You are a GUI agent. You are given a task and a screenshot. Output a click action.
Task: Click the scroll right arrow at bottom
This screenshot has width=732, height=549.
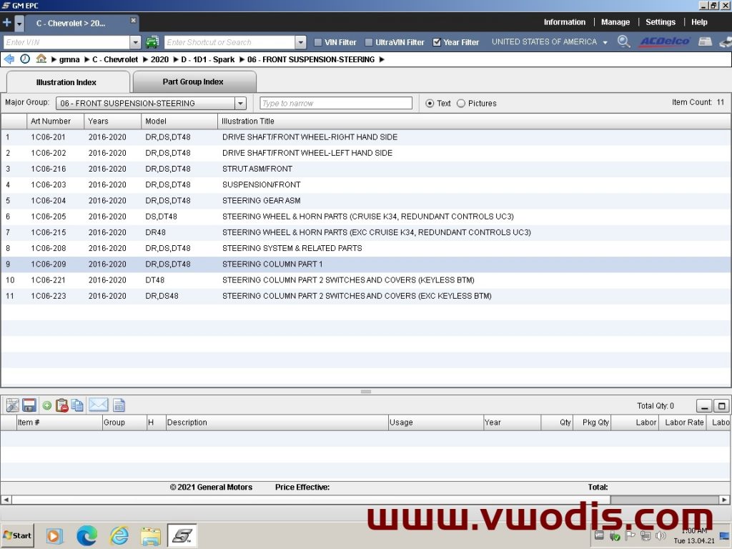tap(724, 500)
